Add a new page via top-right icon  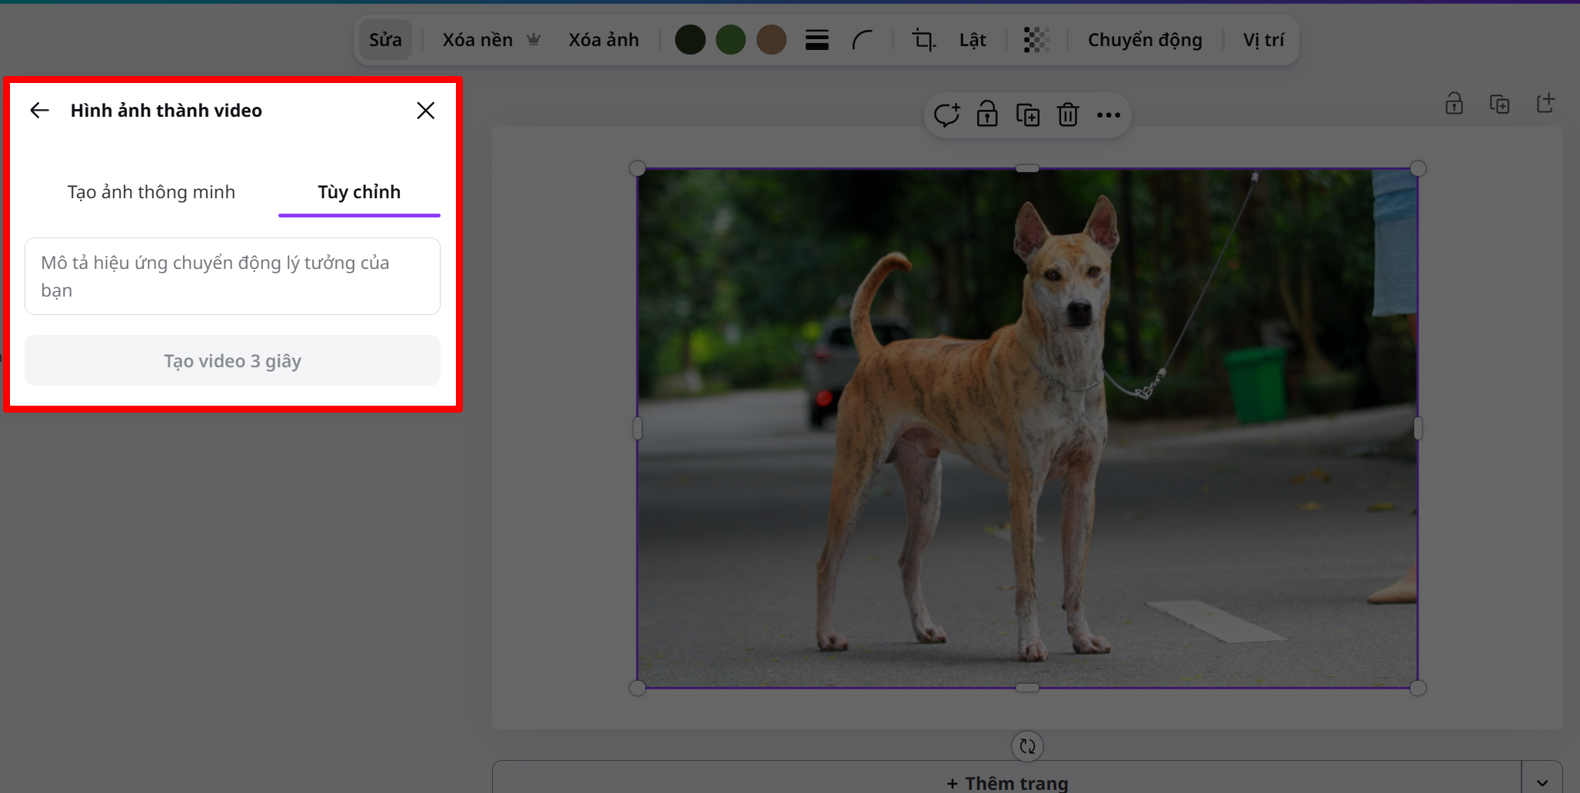coord(1546,102)
